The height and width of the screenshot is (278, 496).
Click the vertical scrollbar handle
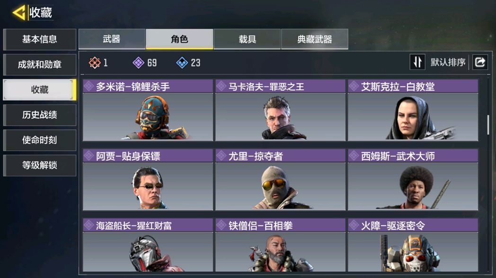(x=488, y=125)
